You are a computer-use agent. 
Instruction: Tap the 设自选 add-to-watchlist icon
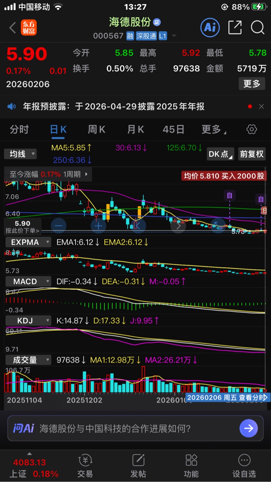point(244,466)
